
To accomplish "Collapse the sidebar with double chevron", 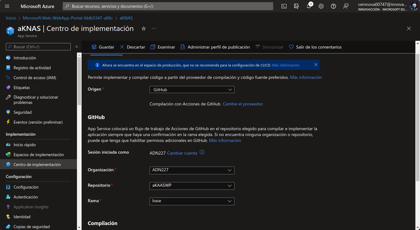I will pos(77,47).
